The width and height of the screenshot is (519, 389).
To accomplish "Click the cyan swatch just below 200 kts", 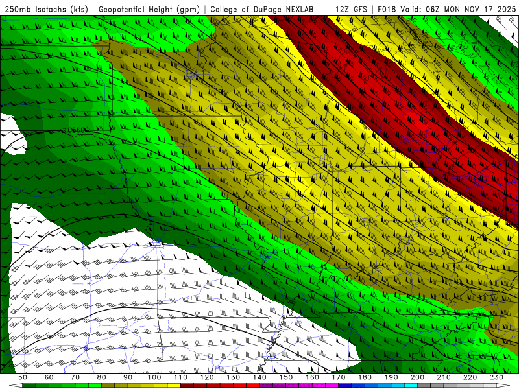I will (x=411, y=386).
